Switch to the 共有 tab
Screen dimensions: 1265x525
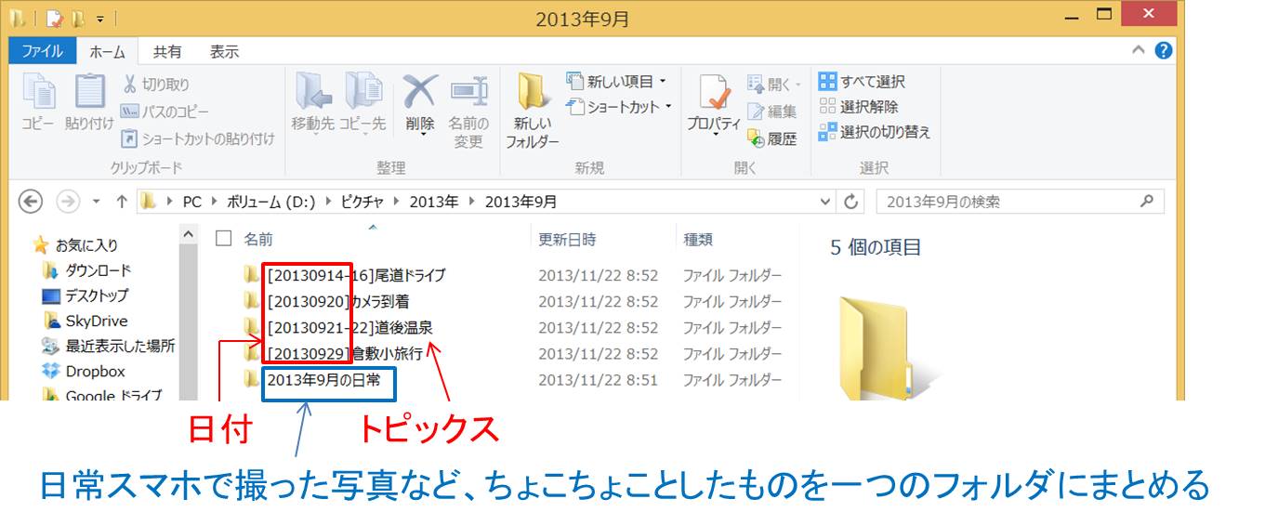(167, 52)
